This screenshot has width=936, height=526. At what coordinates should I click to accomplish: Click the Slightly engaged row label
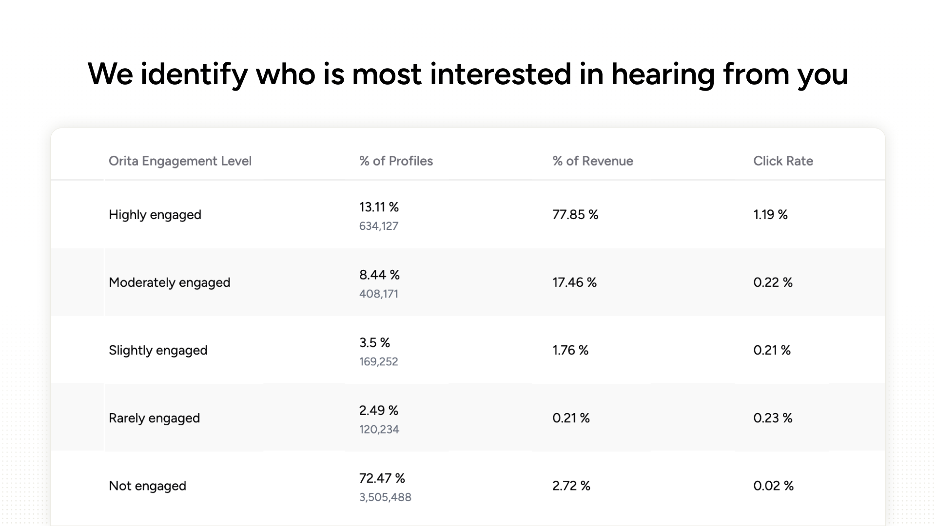point(158,350)
